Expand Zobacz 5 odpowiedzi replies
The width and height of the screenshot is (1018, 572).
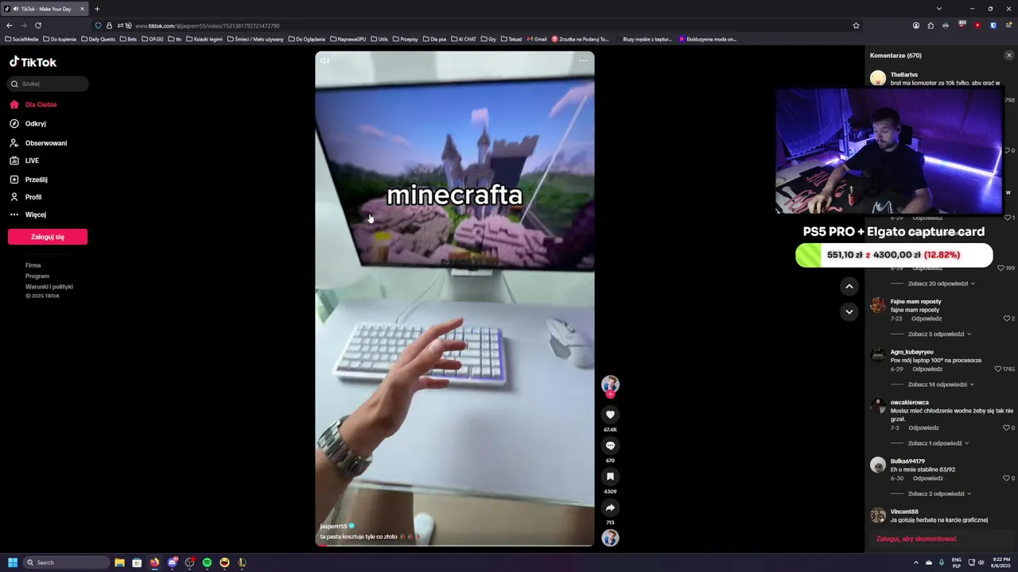tap(938, 334)
